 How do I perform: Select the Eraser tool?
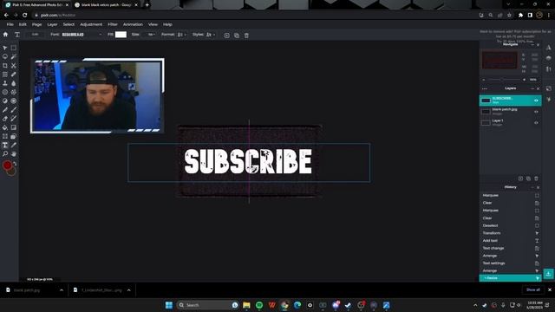pos(5,119)
